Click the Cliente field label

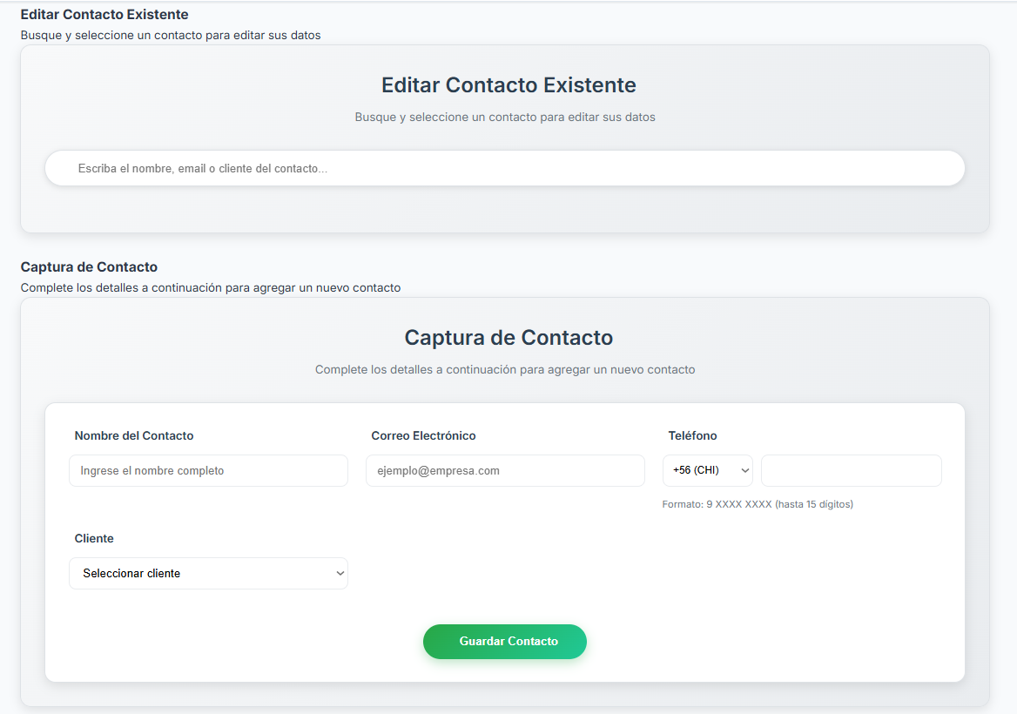point(94,539)
